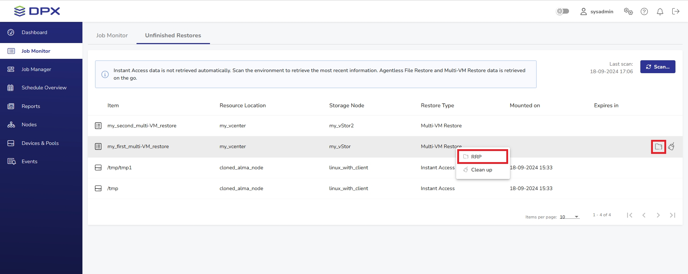Click the logout icon
688x274 pixels.
click(x=675, y=11)
